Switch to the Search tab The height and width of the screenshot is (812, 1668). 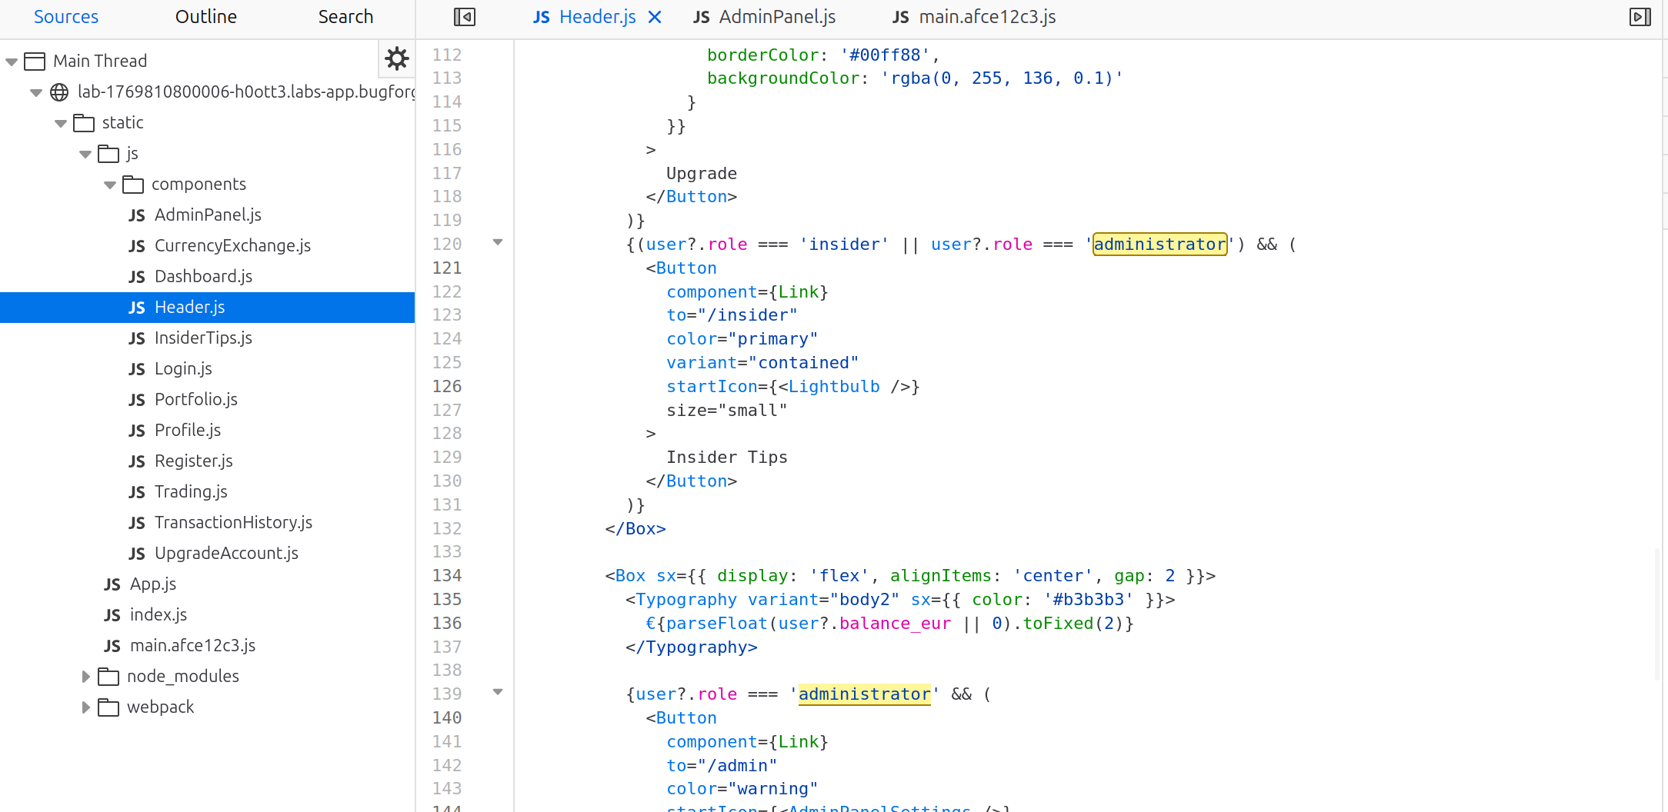(345, 16)
